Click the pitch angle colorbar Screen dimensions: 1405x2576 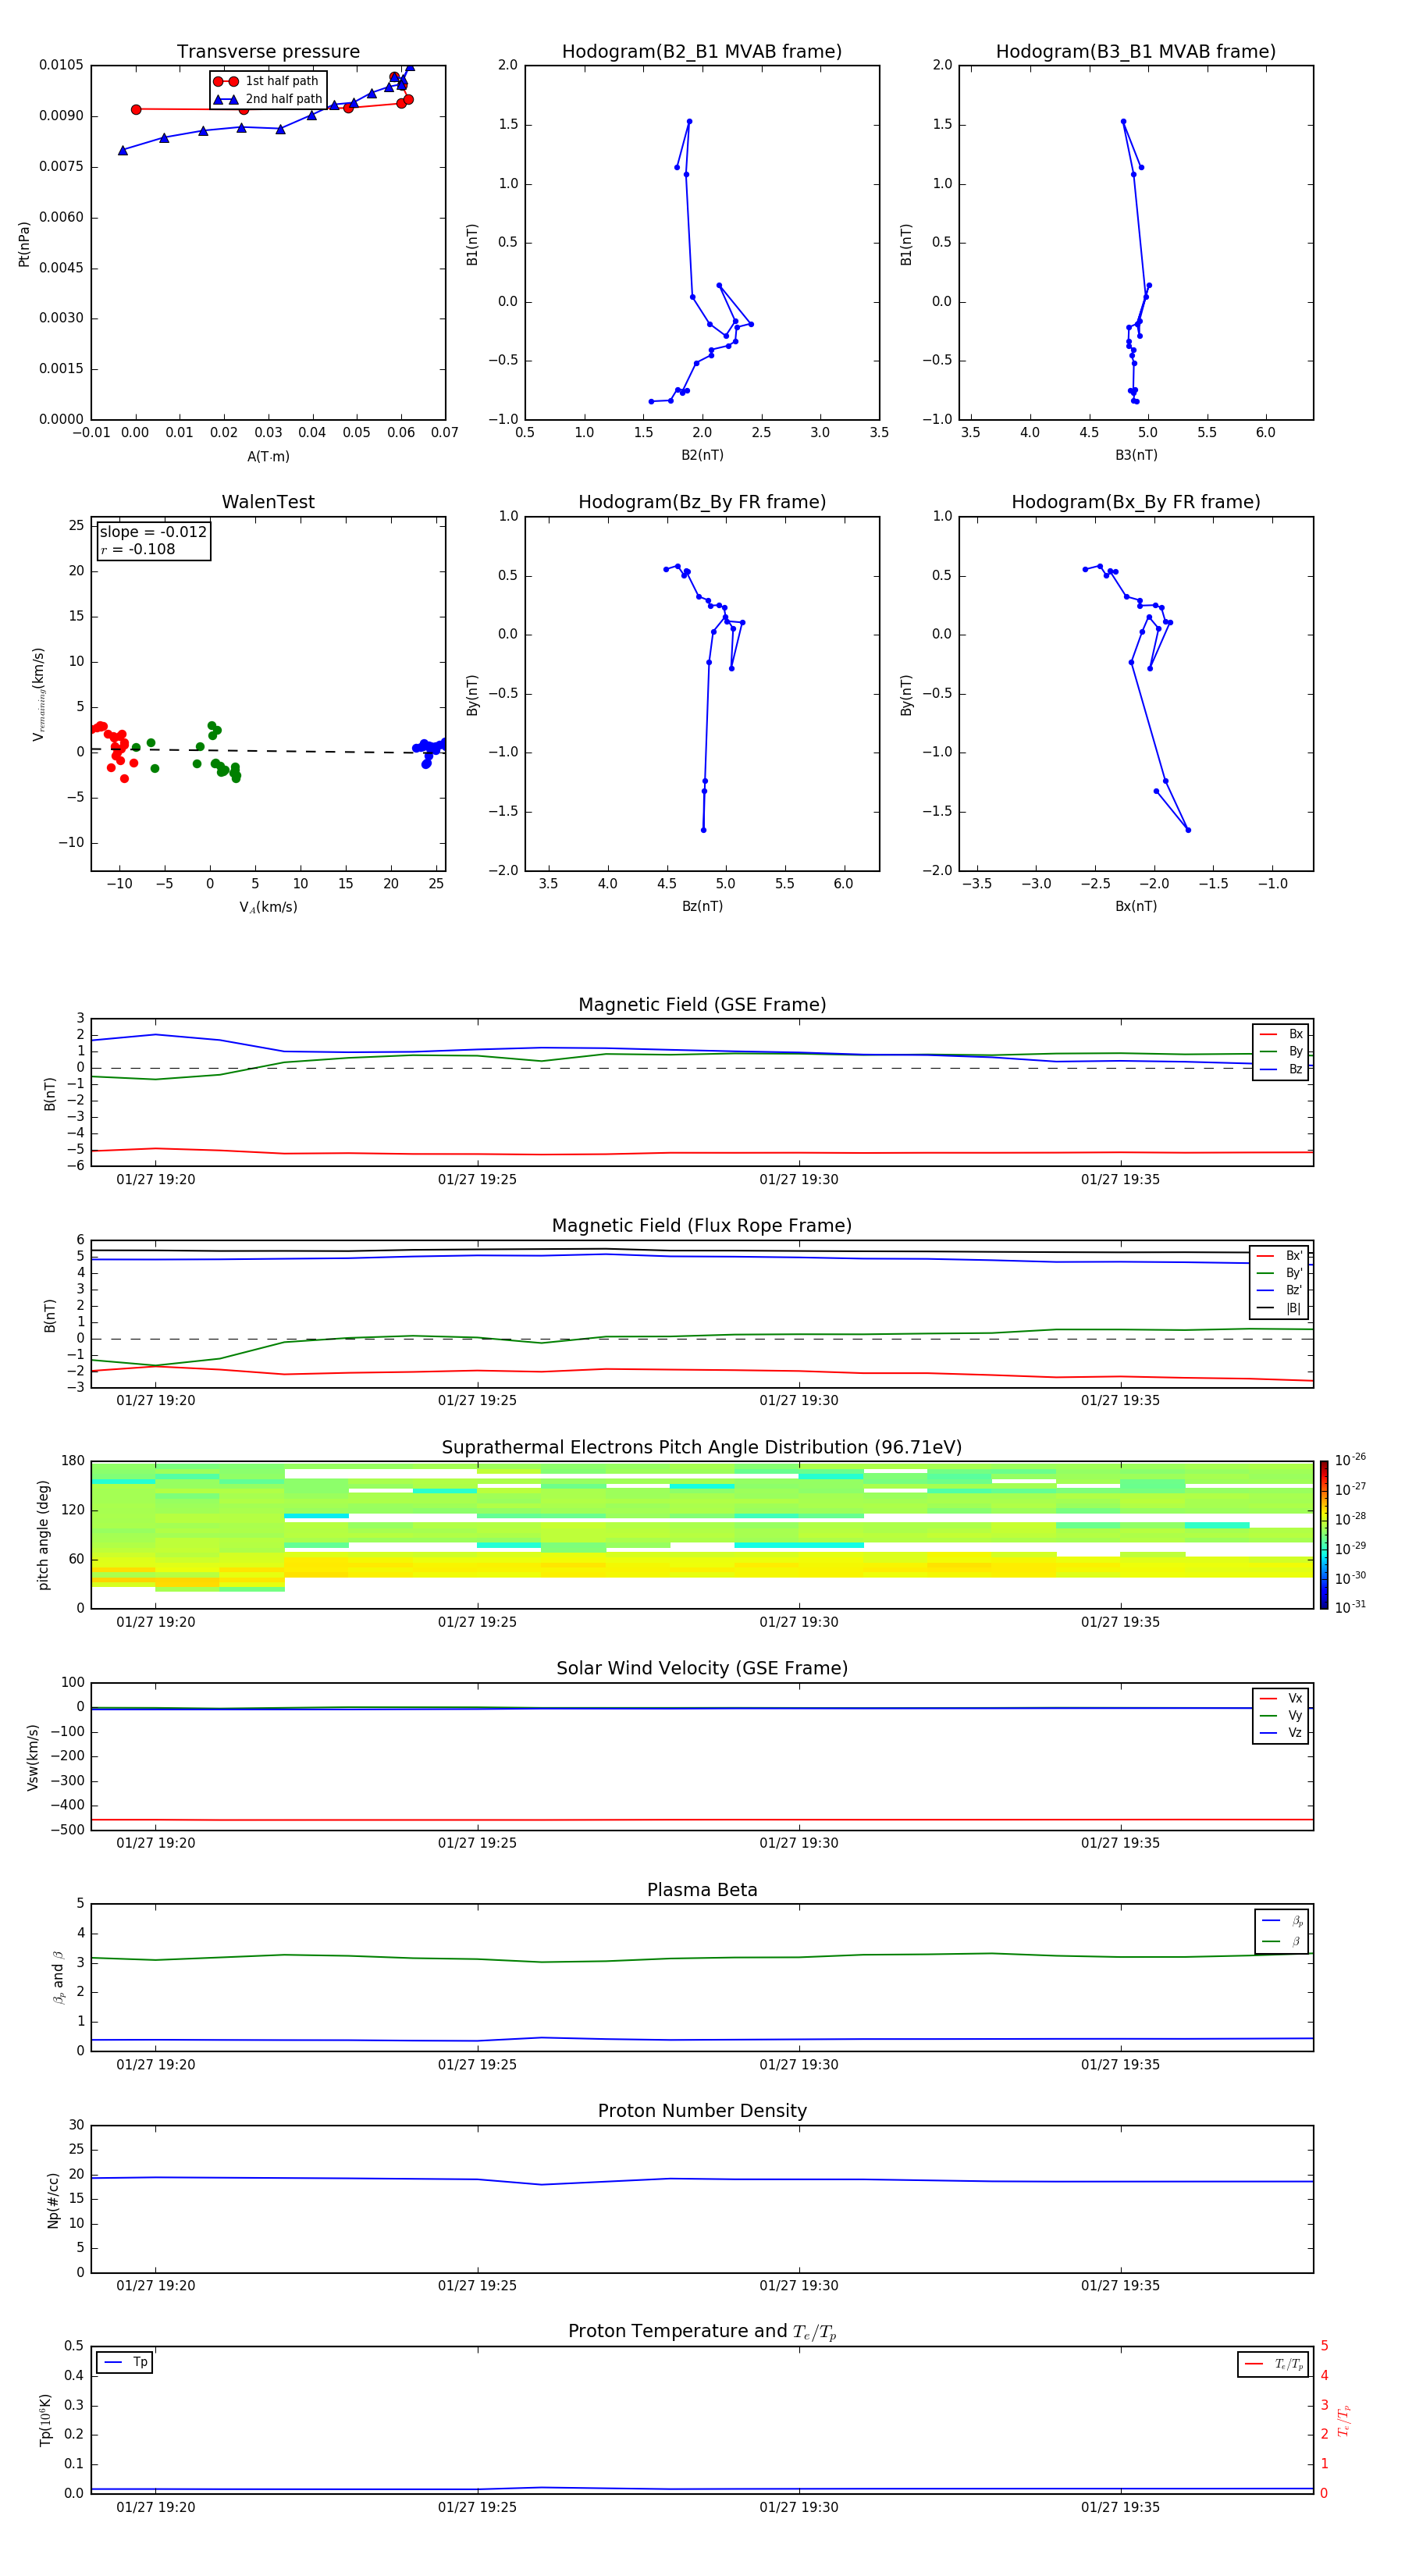pyautogui.click(x=1324, y=1535)
